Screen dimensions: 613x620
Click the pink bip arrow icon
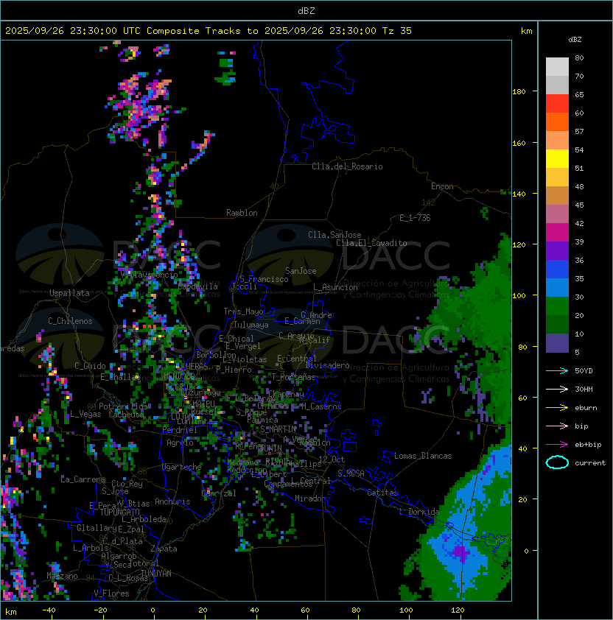pos(557,426)
